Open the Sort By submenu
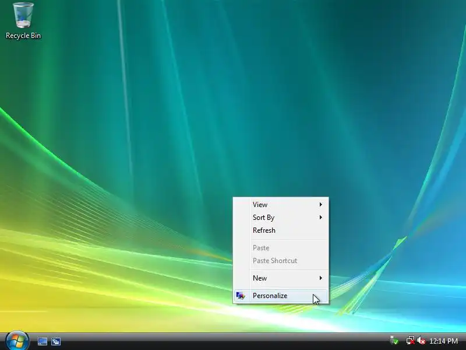This screenshot has height=350, width=466. pyautogui.click(x=281, y=218)
